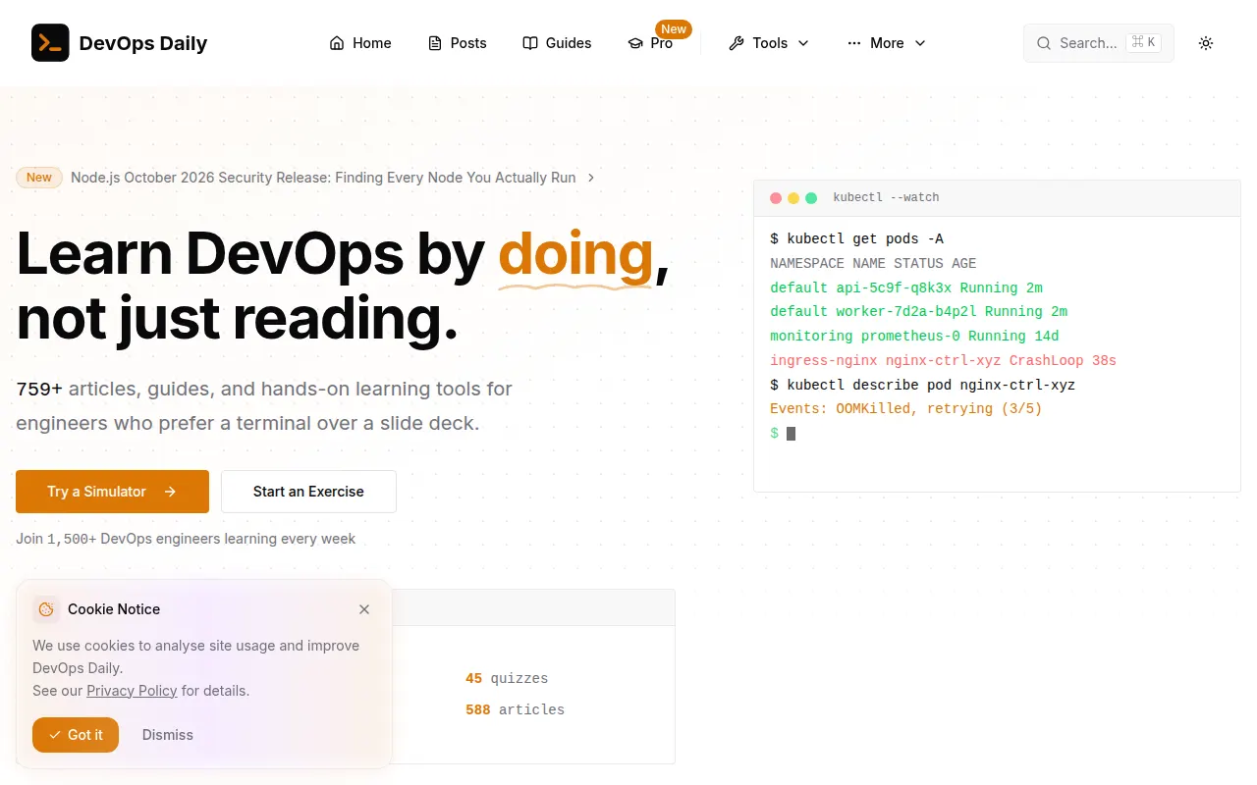This screenshot has width=1257, height=785.
Task: Click the "default api-5c9f-q8k3x Running 2m" row
Action: click(x=906, y=288)
